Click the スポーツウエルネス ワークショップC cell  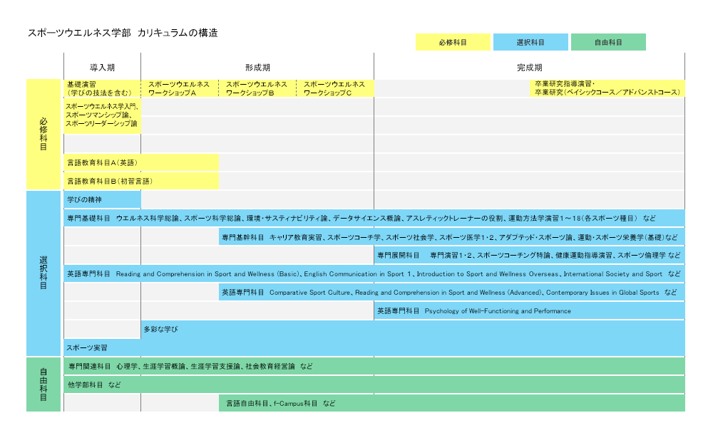(x=336, y=88)
